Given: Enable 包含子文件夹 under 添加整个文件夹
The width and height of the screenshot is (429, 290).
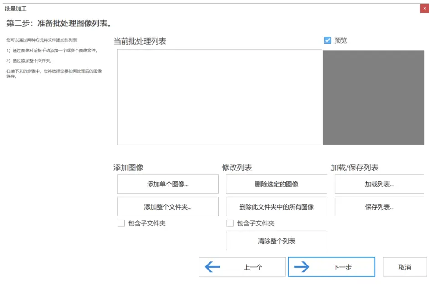Looking at the screenshot, I should [121, 223].
